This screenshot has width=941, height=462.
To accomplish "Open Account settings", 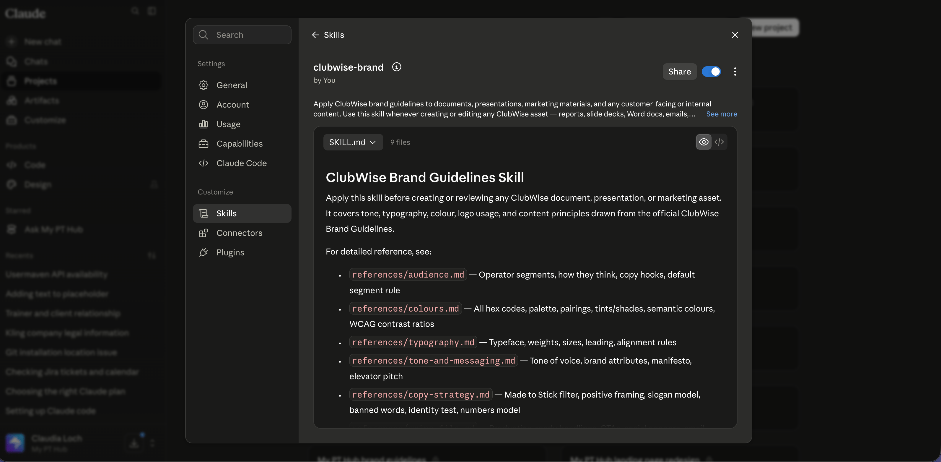I will pyautogui.click(x=242, y=105).
